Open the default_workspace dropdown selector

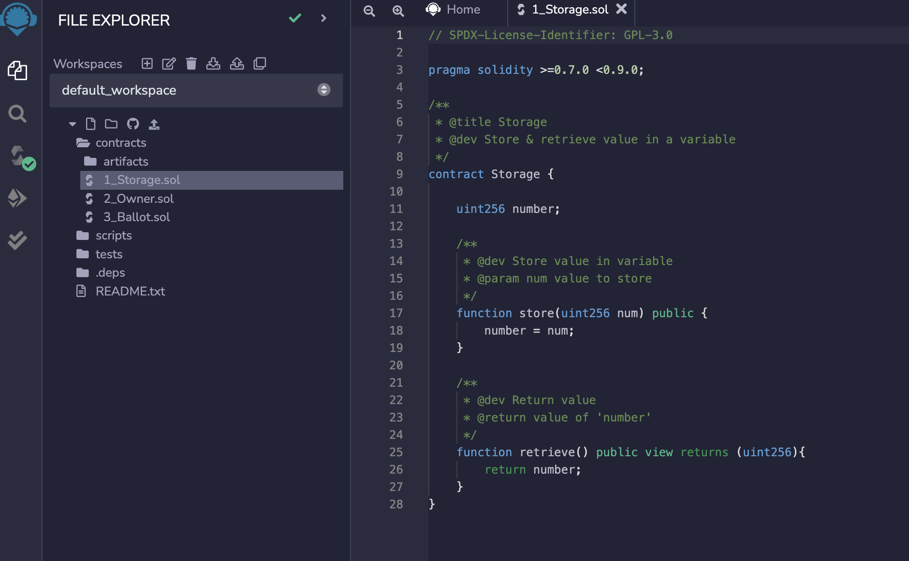click(x=196, y=90)
